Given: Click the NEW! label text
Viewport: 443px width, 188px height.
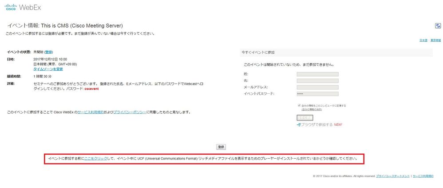Looking at the screenshot, I should pos(338,125).
